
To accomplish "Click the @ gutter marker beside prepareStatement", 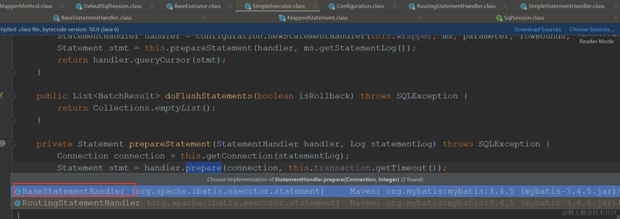I will (x=2, y=143).
